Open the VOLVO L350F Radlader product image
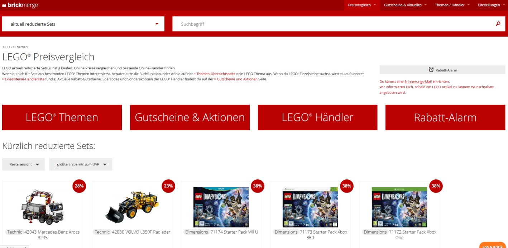The width and height of the screenshot is (508, 248). tap(131, 207)
